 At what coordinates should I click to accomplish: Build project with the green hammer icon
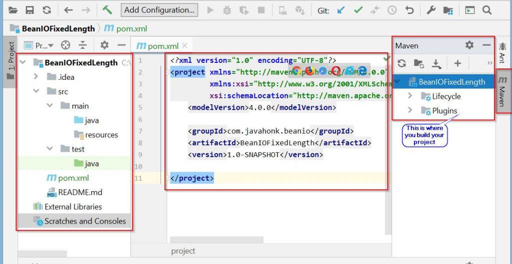click(x=107, y=10)
